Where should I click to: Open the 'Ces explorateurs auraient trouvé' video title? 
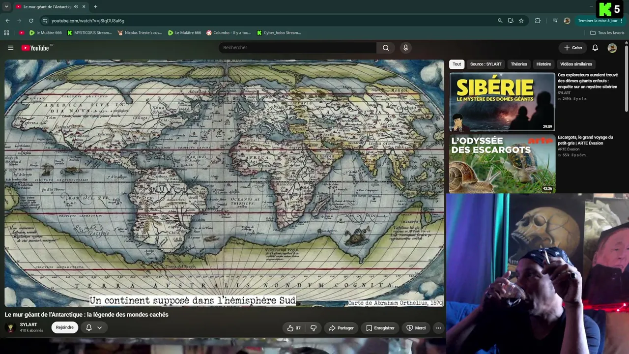click(x=588, y=81)
